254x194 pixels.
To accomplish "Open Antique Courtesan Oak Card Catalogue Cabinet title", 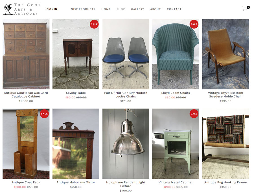I will point(26,95).
